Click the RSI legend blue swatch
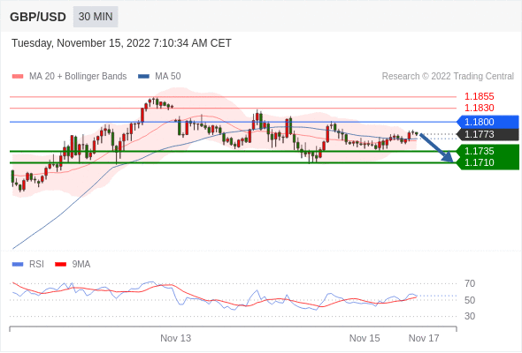The width and height of the screenshot is (522, 353). [x=18, y=265]
